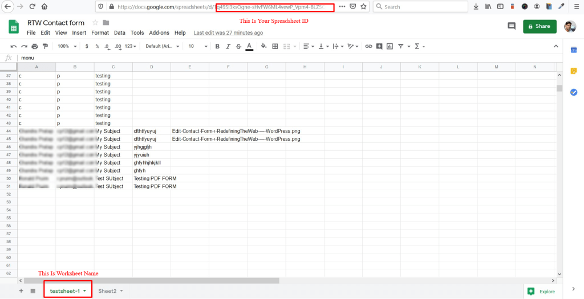584x299 pixels.
Task: Open the File menu
Action: coord(31,32)
